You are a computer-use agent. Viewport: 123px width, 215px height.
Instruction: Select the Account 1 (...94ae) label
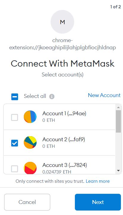[x=64, y=113]
